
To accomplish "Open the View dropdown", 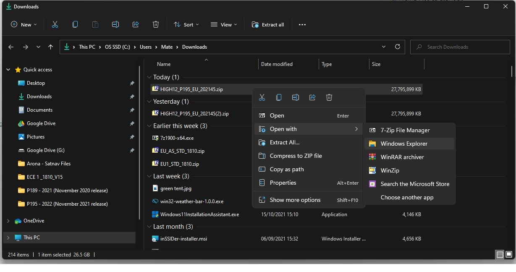I will (224, 25).
